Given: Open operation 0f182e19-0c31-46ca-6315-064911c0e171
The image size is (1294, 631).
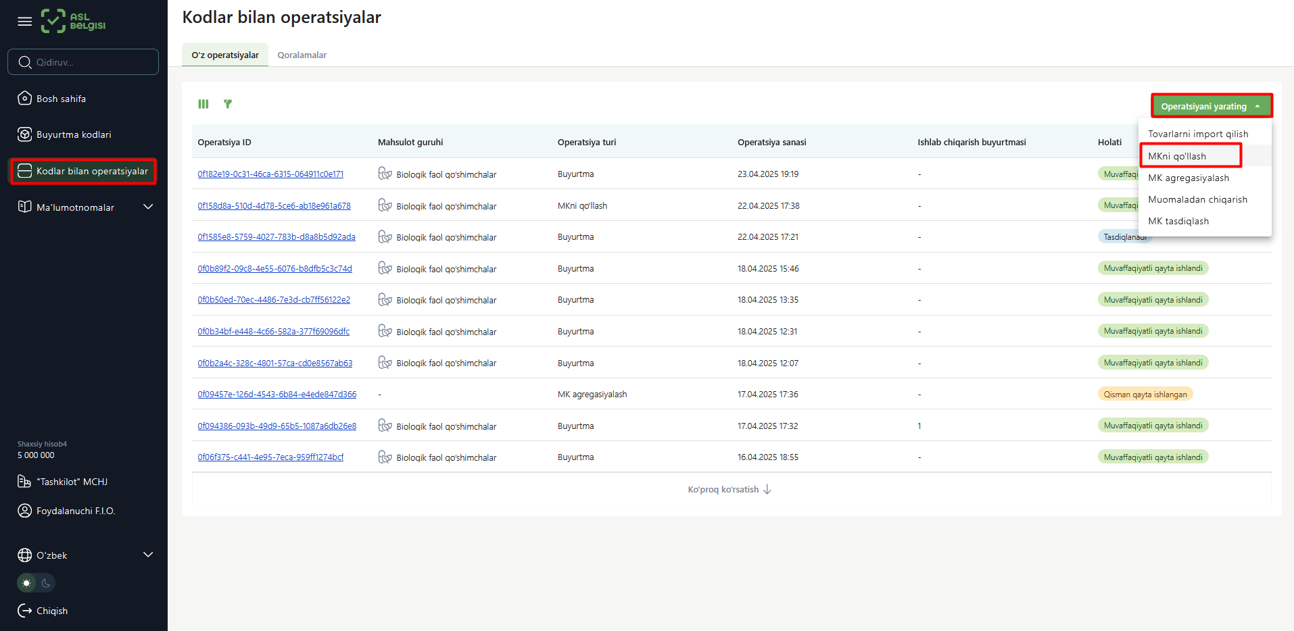Looking at the screenshot, I should click(x=270, y=174).
